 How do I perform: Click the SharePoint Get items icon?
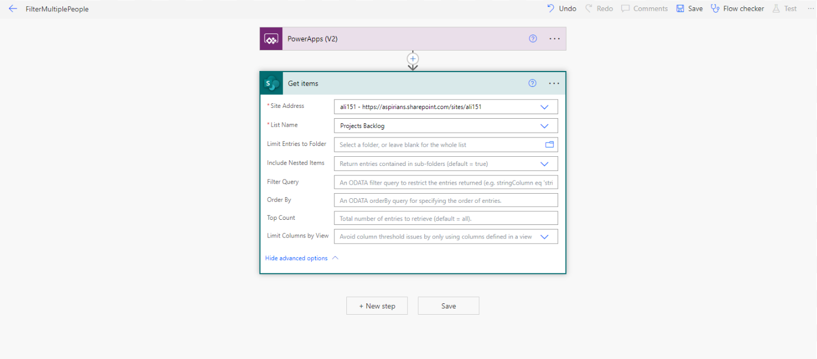[271, 84]
